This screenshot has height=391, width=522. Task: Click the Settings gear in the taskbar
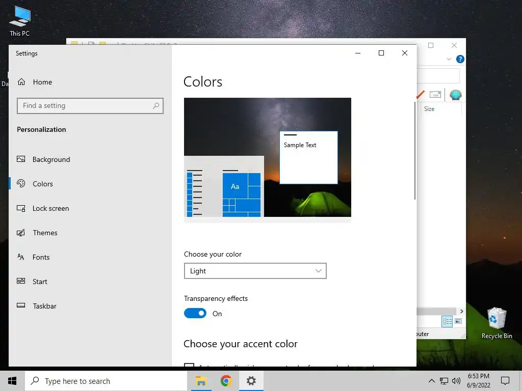click(x=251, y=381)
